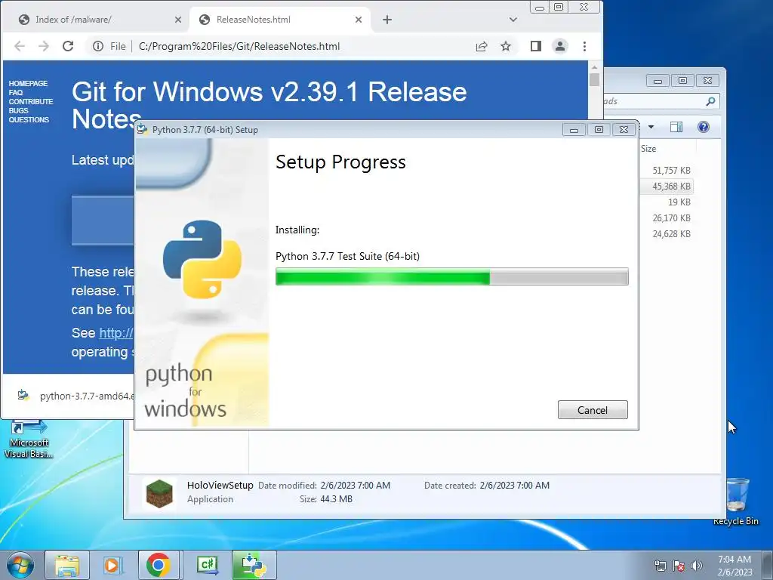Follow the http:// link in release notes

116,333
